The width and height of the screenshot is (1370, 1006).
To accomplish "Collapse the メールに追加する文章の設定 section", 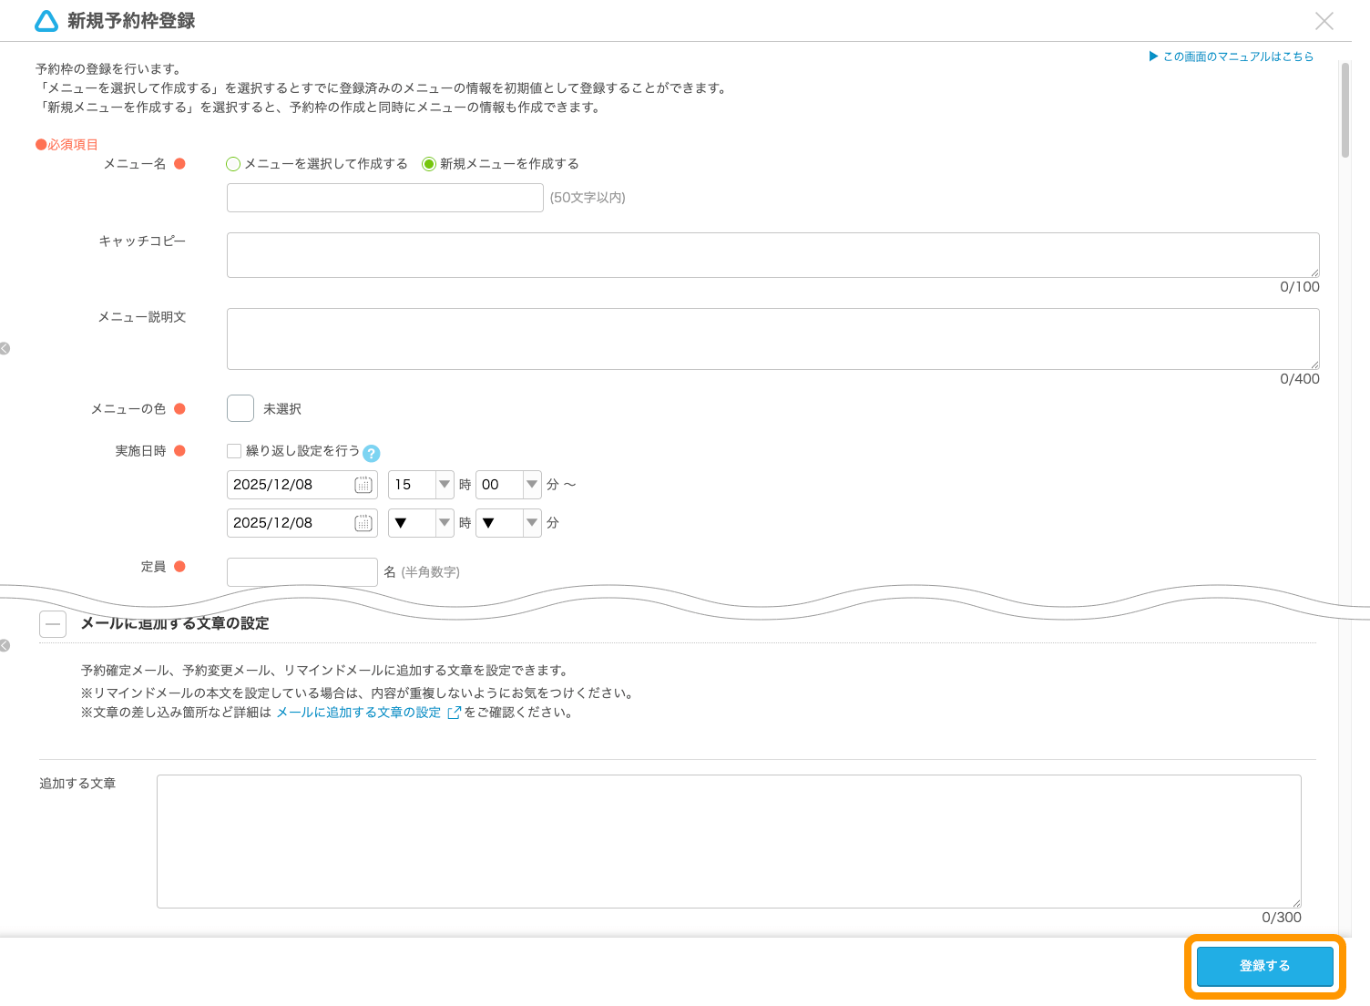I will click(53, 623).
